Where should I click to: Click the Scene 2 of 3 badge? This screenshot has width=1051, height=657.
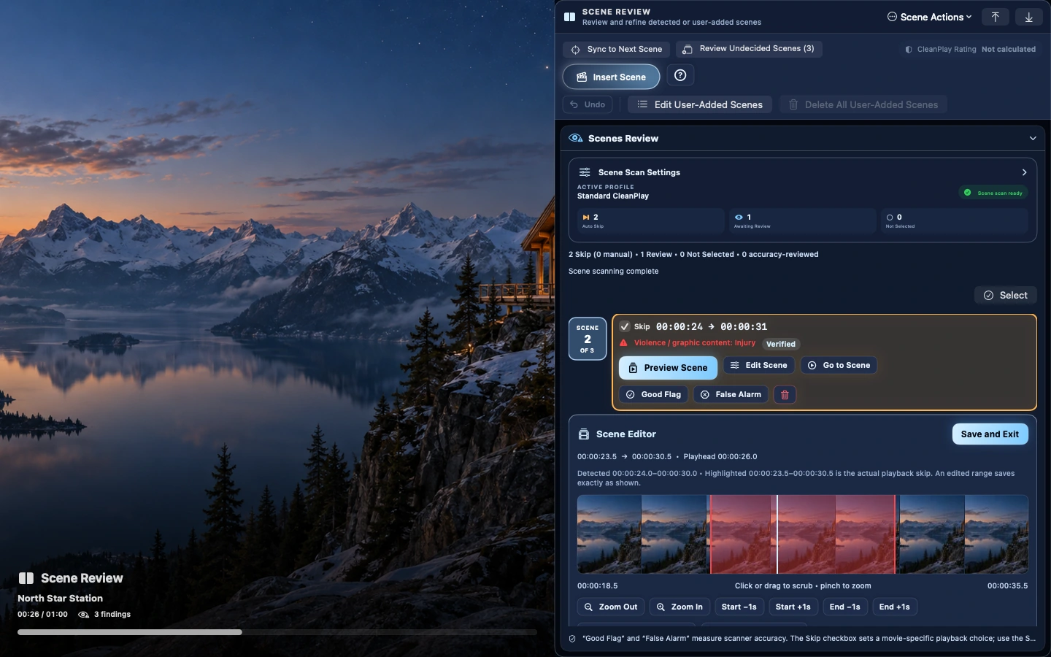588,339
